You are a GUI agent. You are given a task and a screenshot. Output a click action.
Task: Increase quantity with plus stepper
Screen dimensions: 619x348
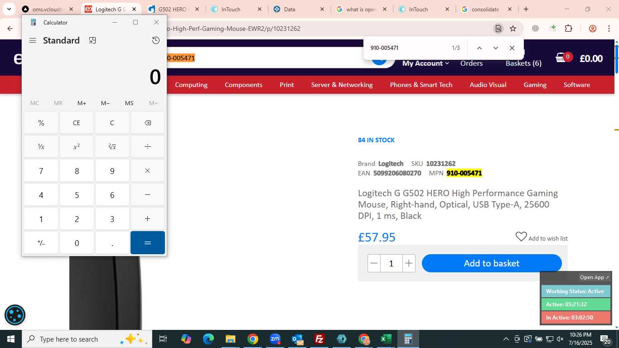[409, 263]
